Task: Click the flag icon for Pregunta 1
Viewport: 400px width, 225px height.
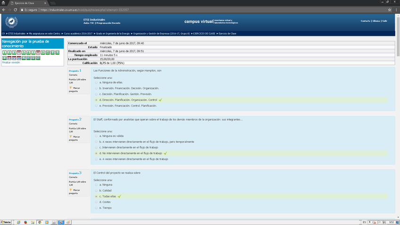Action: coord(71,88)
